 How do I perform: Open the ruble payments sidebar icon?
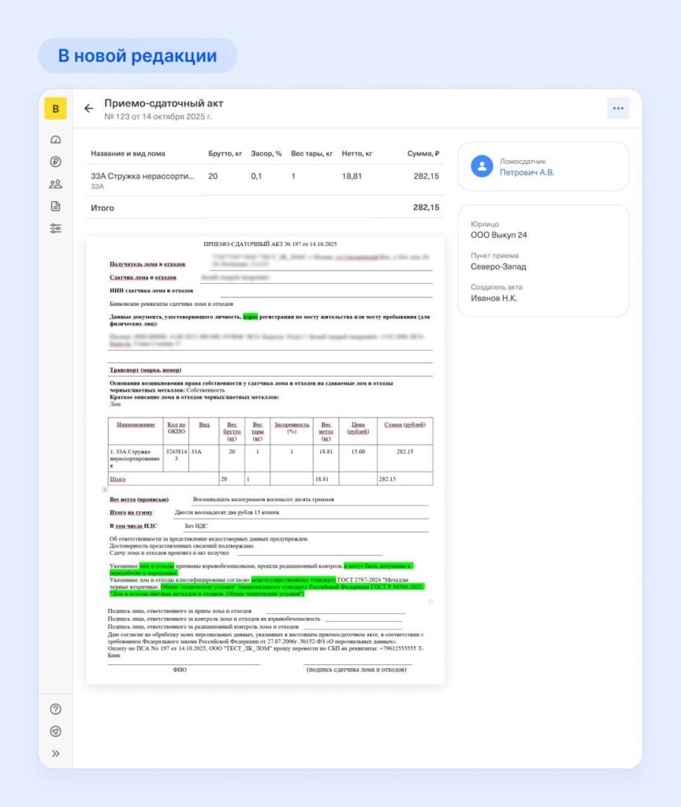coord(55,162)
